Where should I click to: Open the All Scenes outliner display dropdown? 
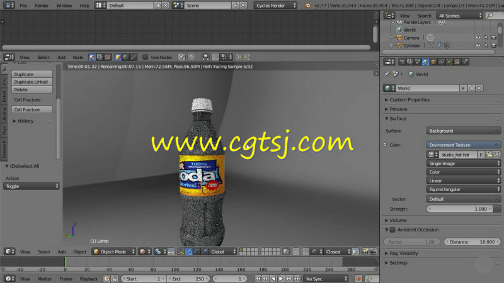460,15
